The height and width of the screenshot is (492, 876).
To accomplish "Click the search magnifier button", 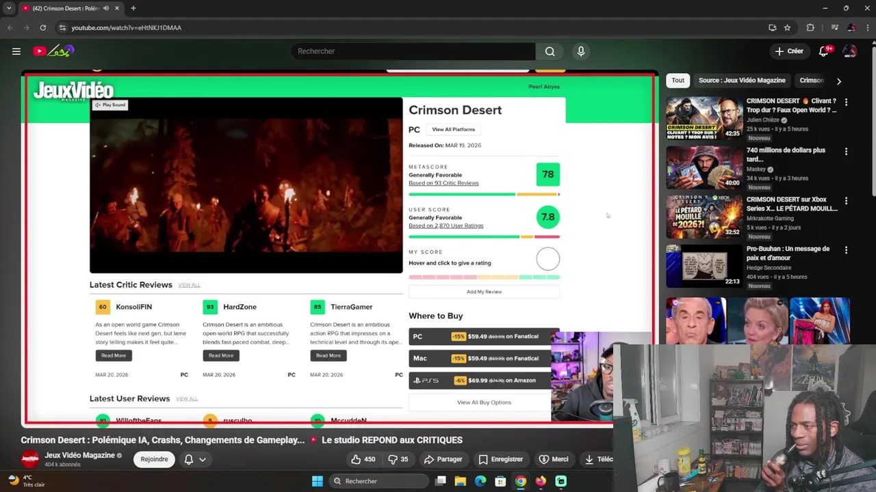I will click(x=550, y=51).
